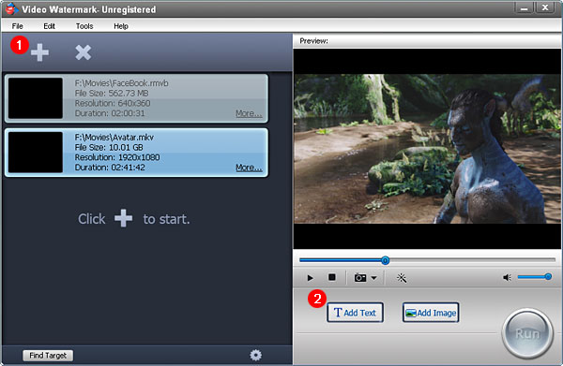The height and width of the screenshot is (366, 563).
Task: Click the F:\Movies\Avatar.mkv path text
Action: [x=114, y=138]
